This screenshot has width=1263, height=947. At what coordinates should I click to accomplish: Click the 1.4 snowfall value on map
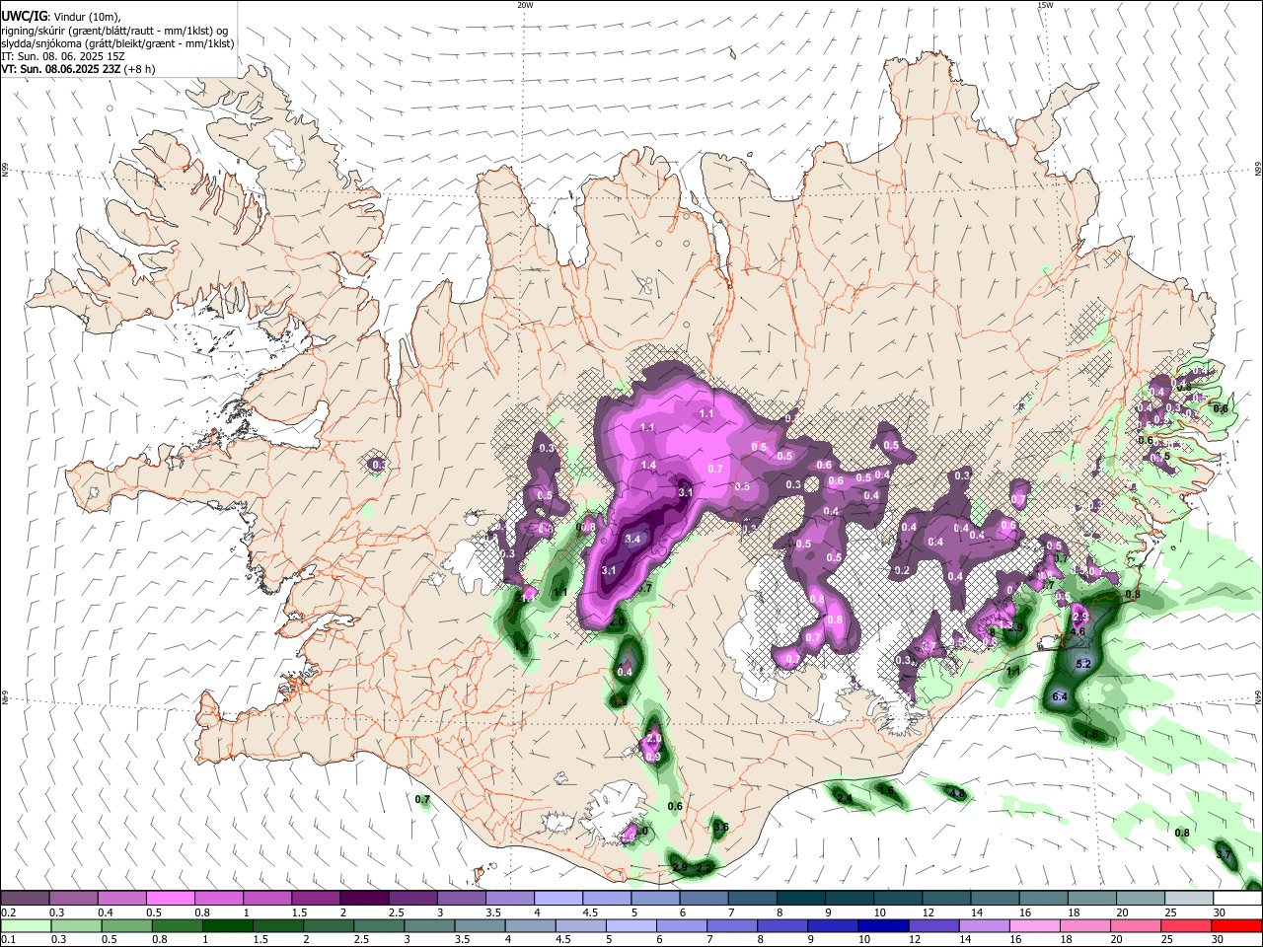648,466
